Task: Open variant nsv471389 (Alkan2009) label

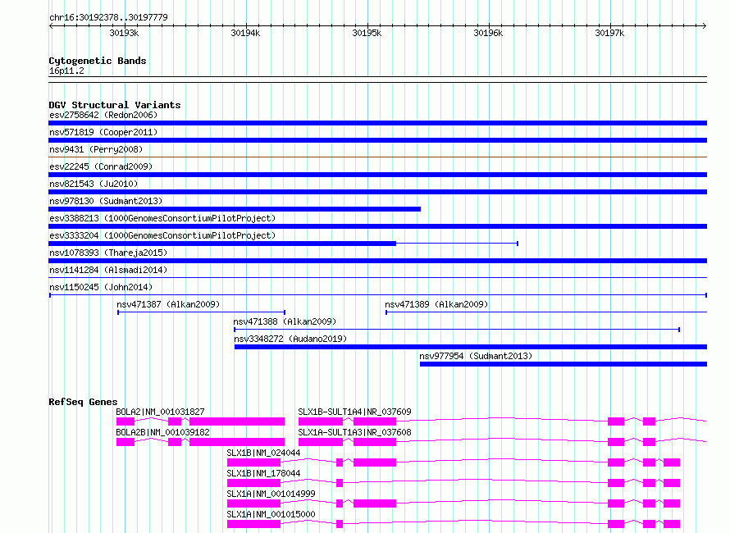Action: tap(436, 304)
